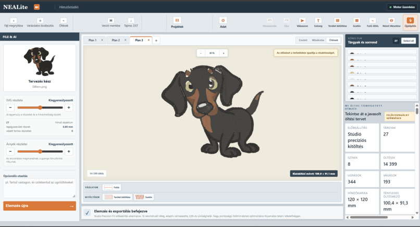
Task: Click into the Opcionális utasítás text box
Action: pyautogui.click(x=40, y=188)
